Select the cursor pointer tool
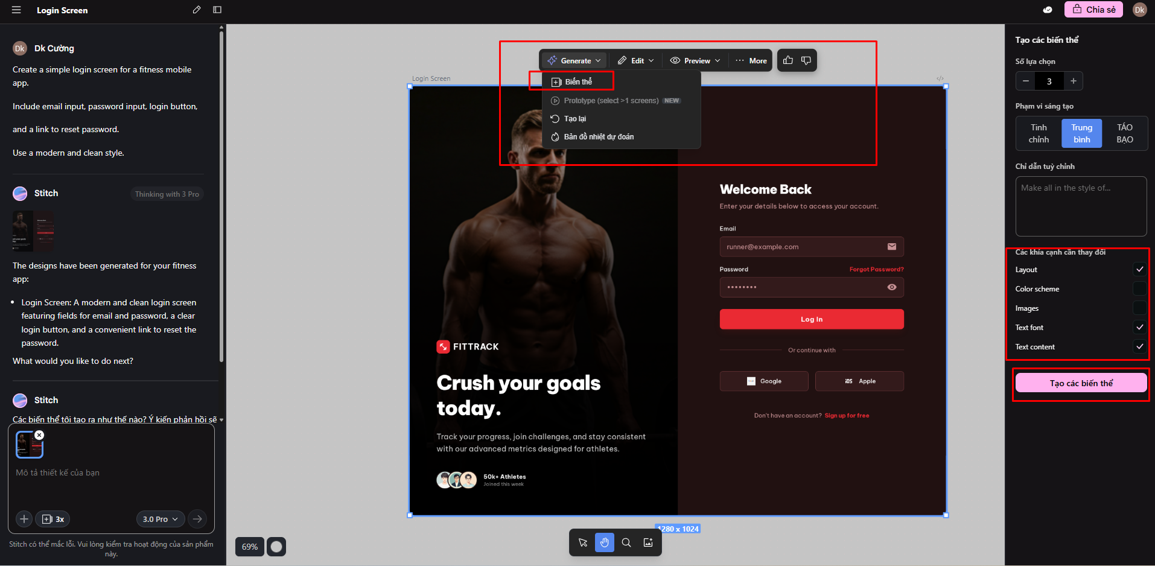 pos(583,542)
